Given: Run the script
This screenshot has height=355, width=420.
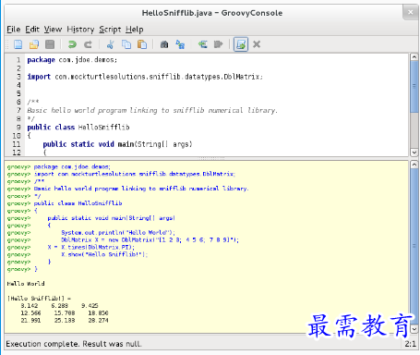Looking at the screenshot, I should (241, 44).
